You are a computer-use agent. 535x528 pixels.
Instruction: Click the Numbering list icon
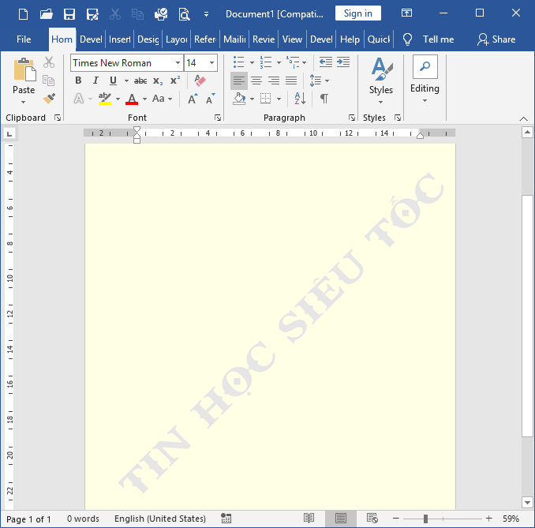[266, 62]
